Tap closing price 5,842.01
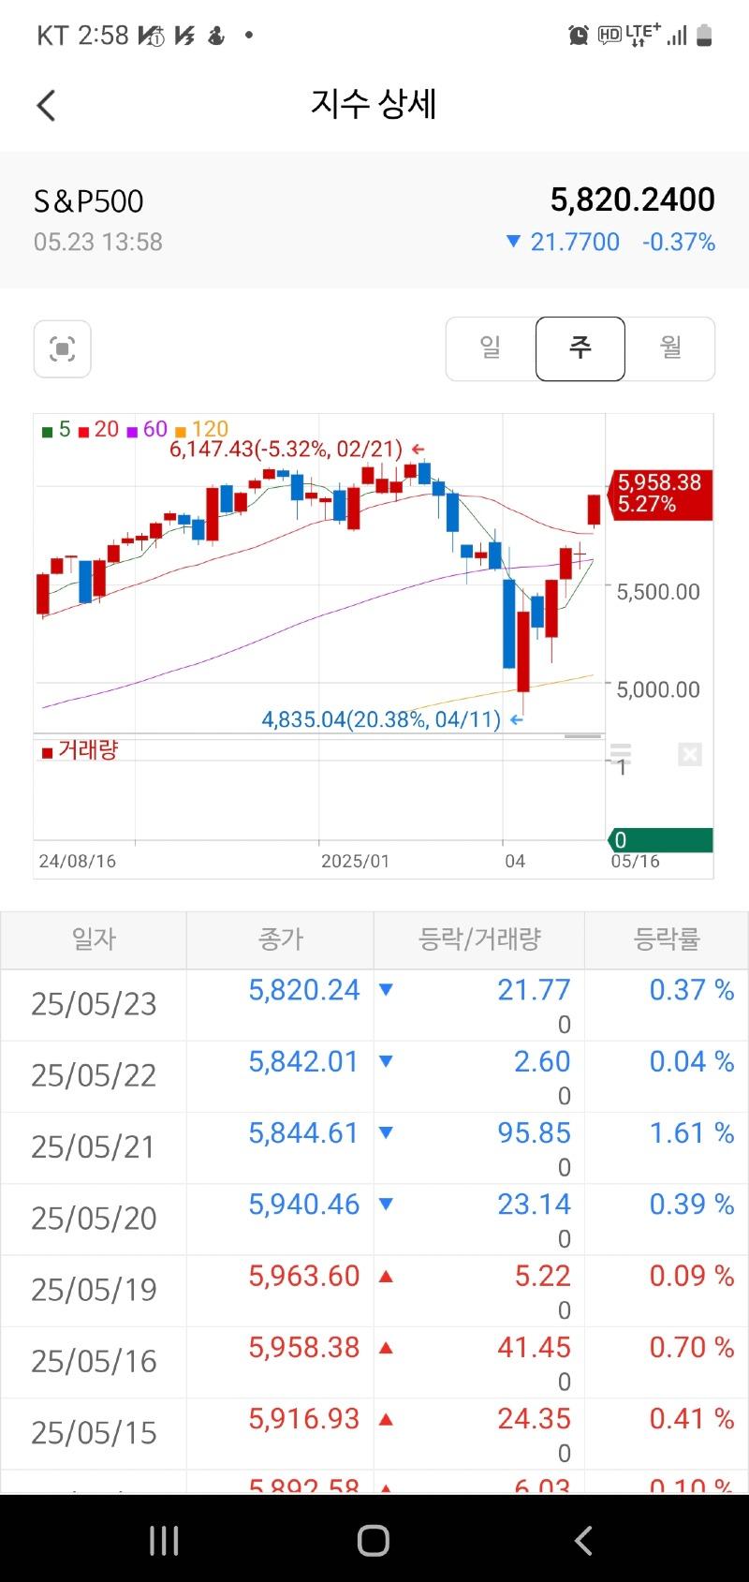 click(x=304, y=1061)
